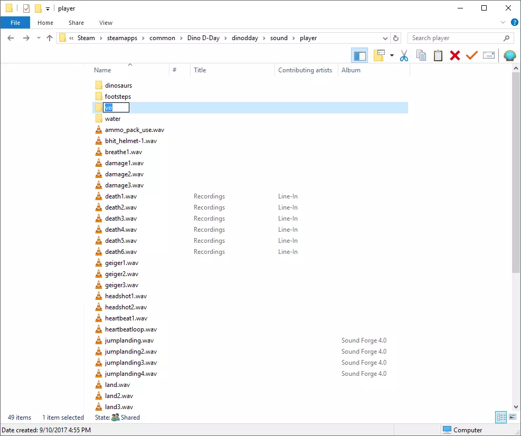This screenshot has height=436, width=521.
Task: Click the Search player field
Action: [455, 38]
